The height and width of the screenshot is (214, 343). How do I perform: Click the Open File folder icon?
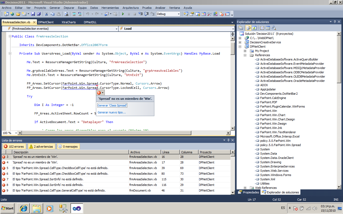pos(18,14)
